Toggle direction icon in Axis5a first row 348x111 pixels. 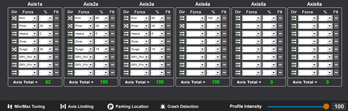(x=238, y=18)
